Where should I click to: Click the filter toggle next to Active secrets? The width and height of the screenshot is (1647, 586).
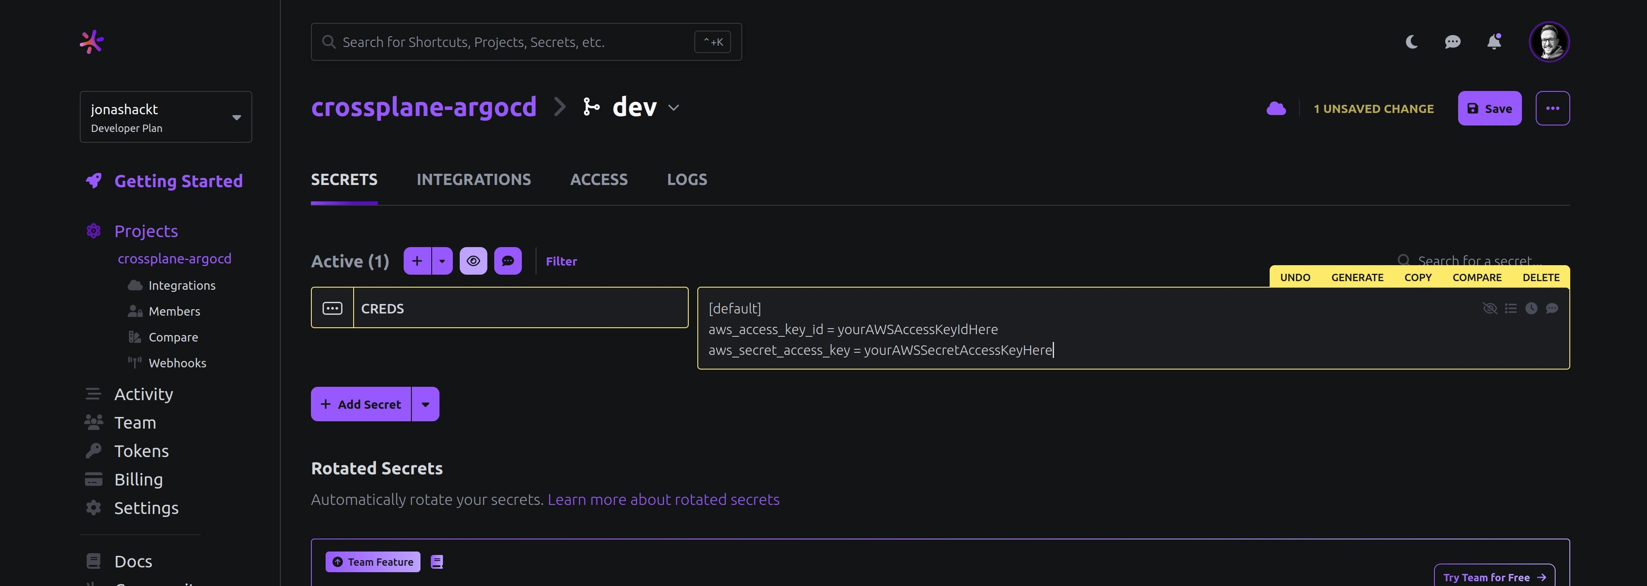coord(561,260)
